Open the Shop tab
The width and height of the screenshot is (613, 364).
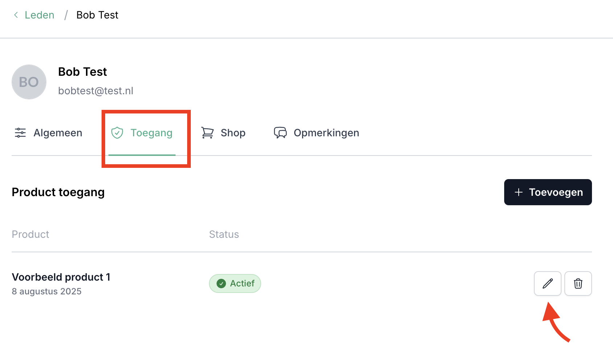coord(233,133)
